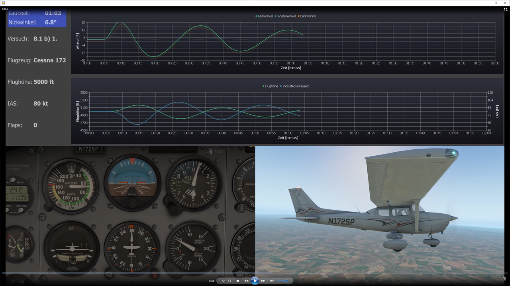510x286 pixels.
Task: Click the pitch value "6.8°"
Action: (51, 22)
